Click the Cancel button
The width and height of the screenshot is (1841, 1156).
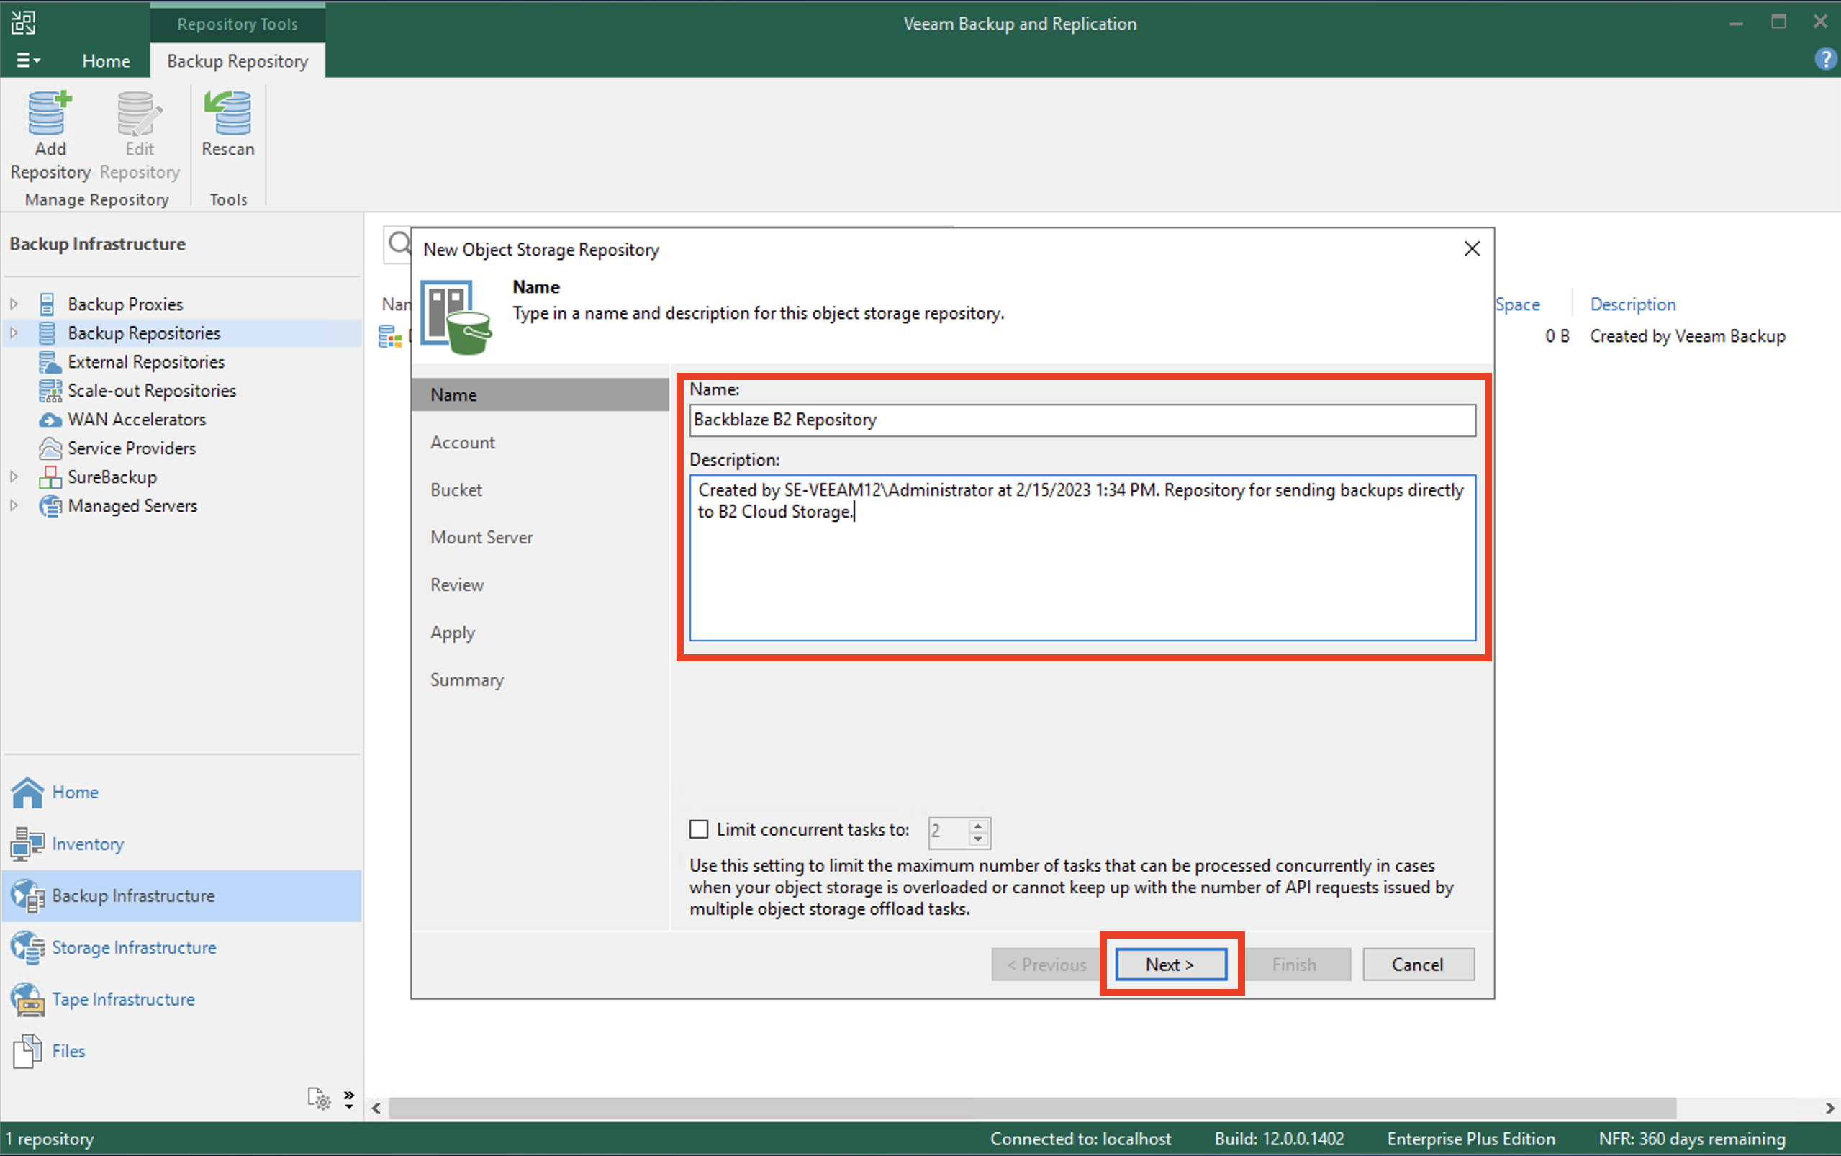coord(1418,965)
